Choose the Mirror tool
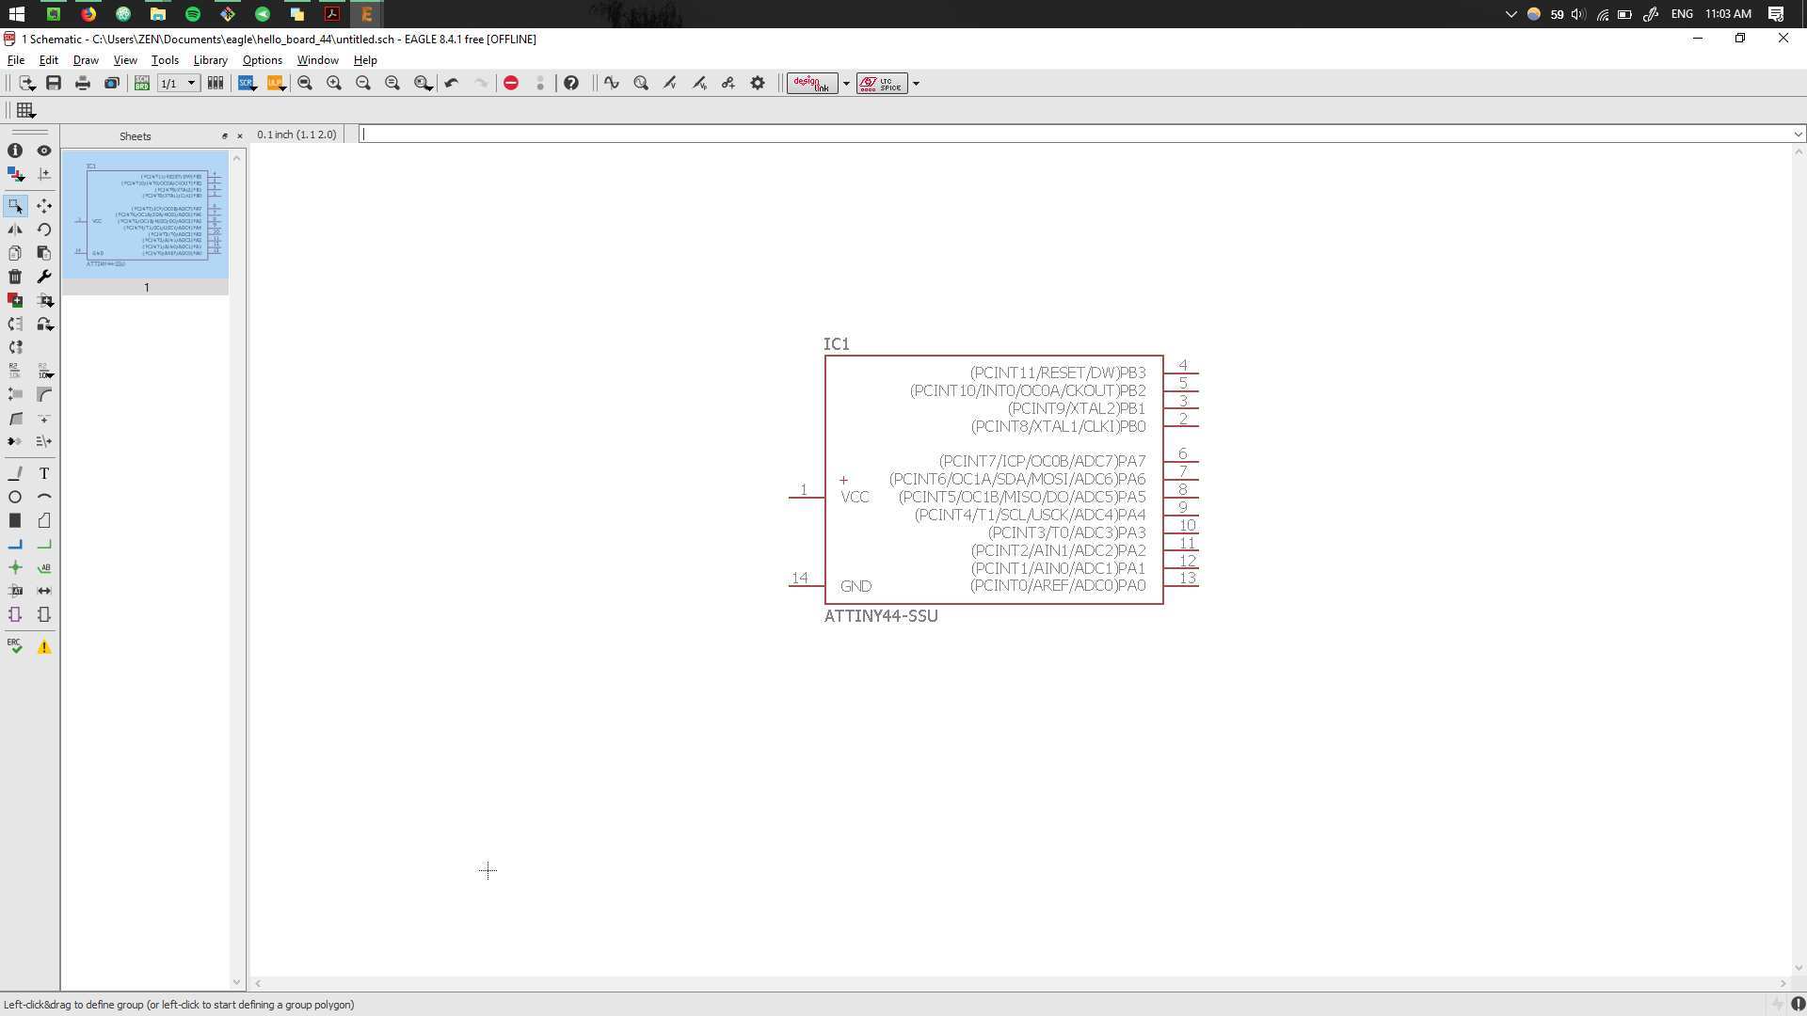 coord(15,230)
